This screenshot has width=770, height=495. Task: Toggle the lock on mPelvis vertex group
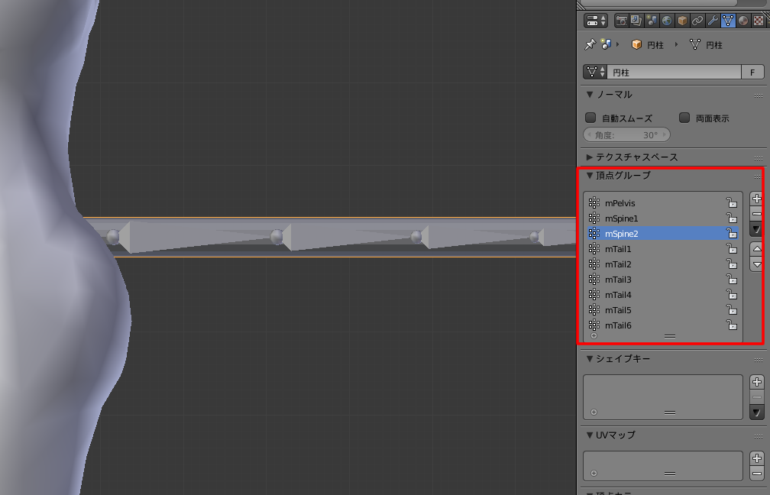[732, 203]
